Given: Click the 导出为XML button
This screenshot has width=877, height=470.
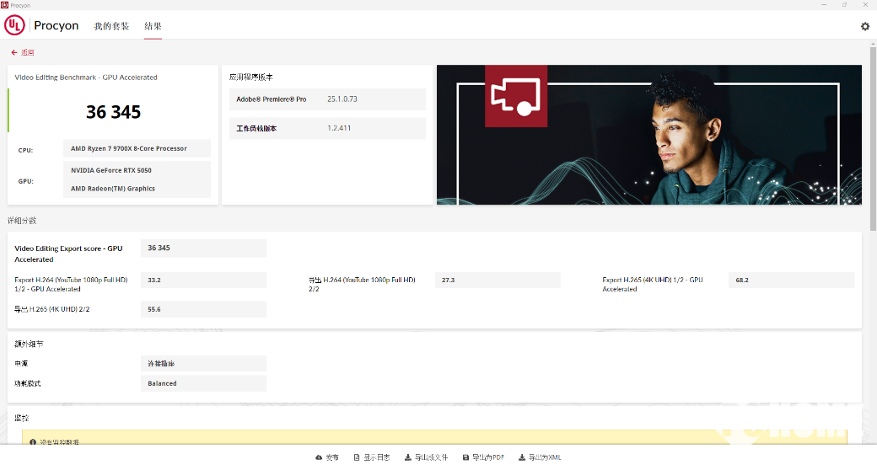Looking at the screenshot, I should click(540, 457).
